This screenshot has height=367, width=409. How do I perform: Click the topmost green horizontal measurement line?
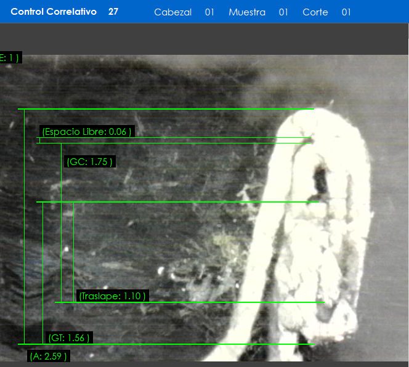166,109
